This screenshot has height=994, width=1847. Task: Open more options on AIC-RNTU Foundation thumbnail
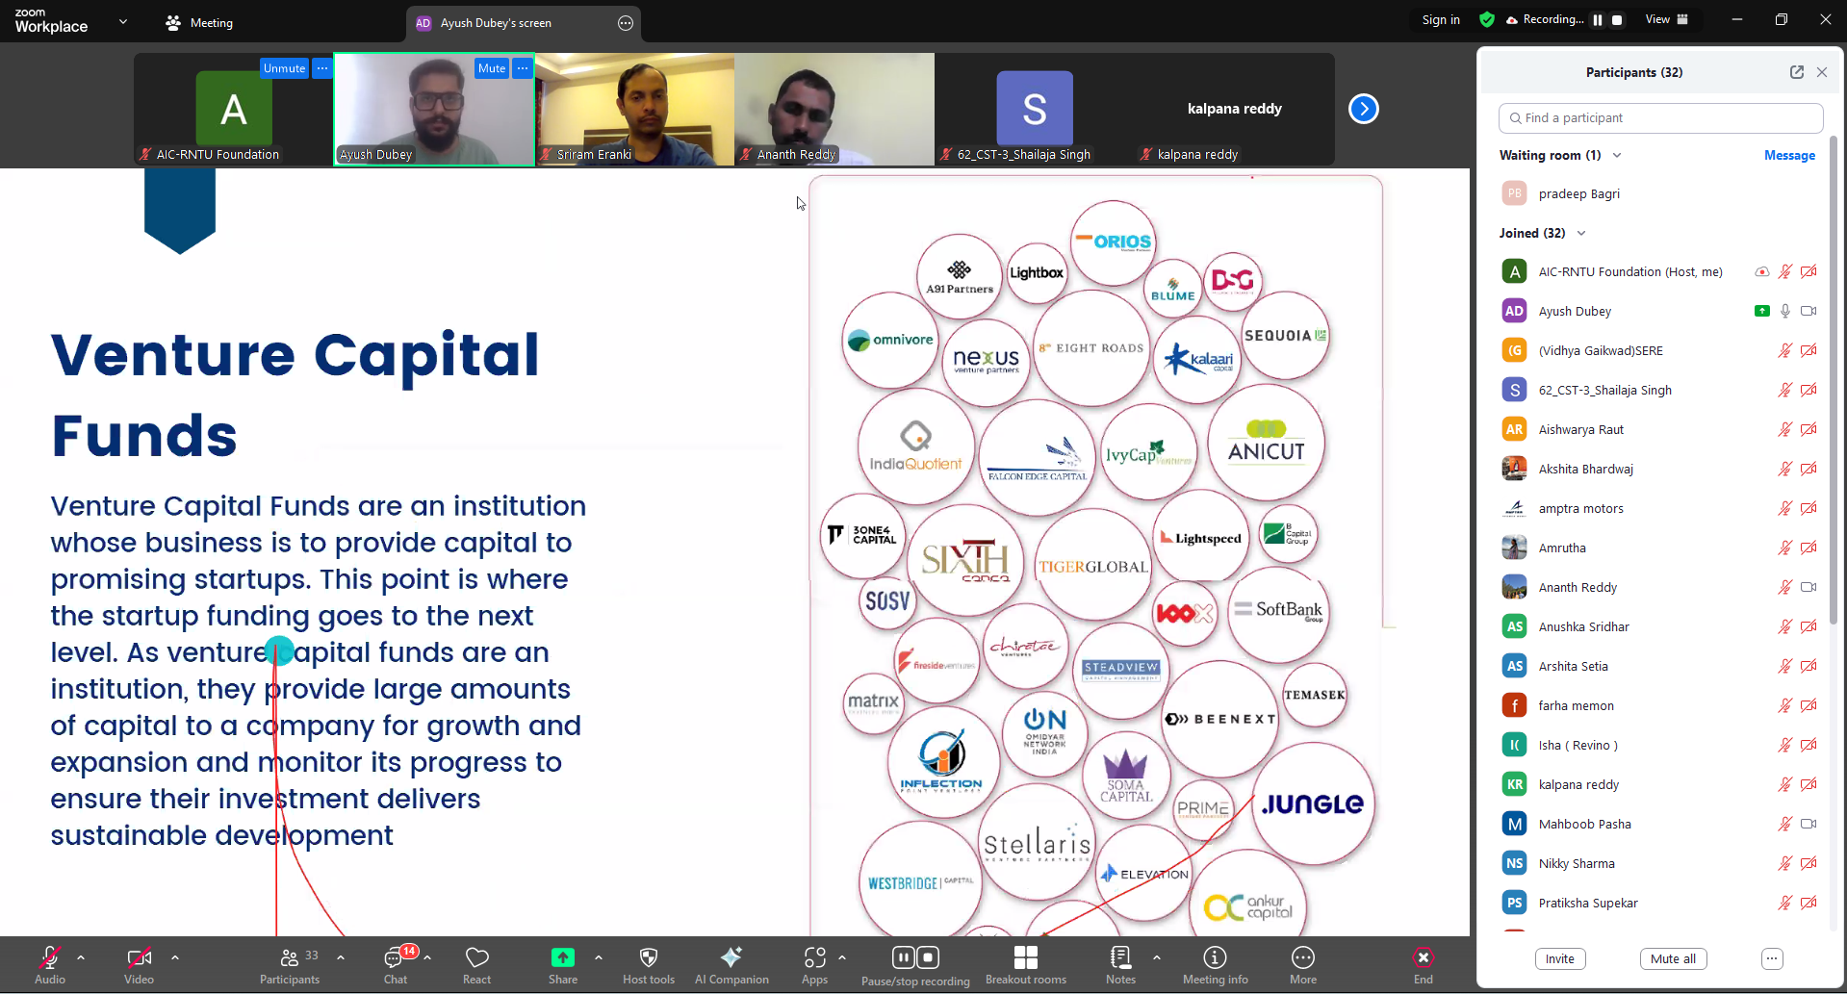click(322, 68)
